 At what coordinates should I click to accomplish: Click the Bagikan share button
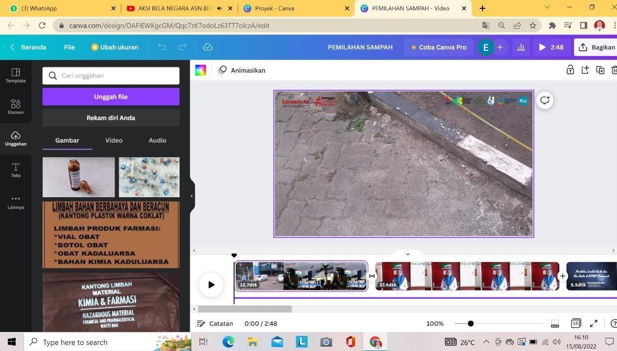click(x=596, y=47)
